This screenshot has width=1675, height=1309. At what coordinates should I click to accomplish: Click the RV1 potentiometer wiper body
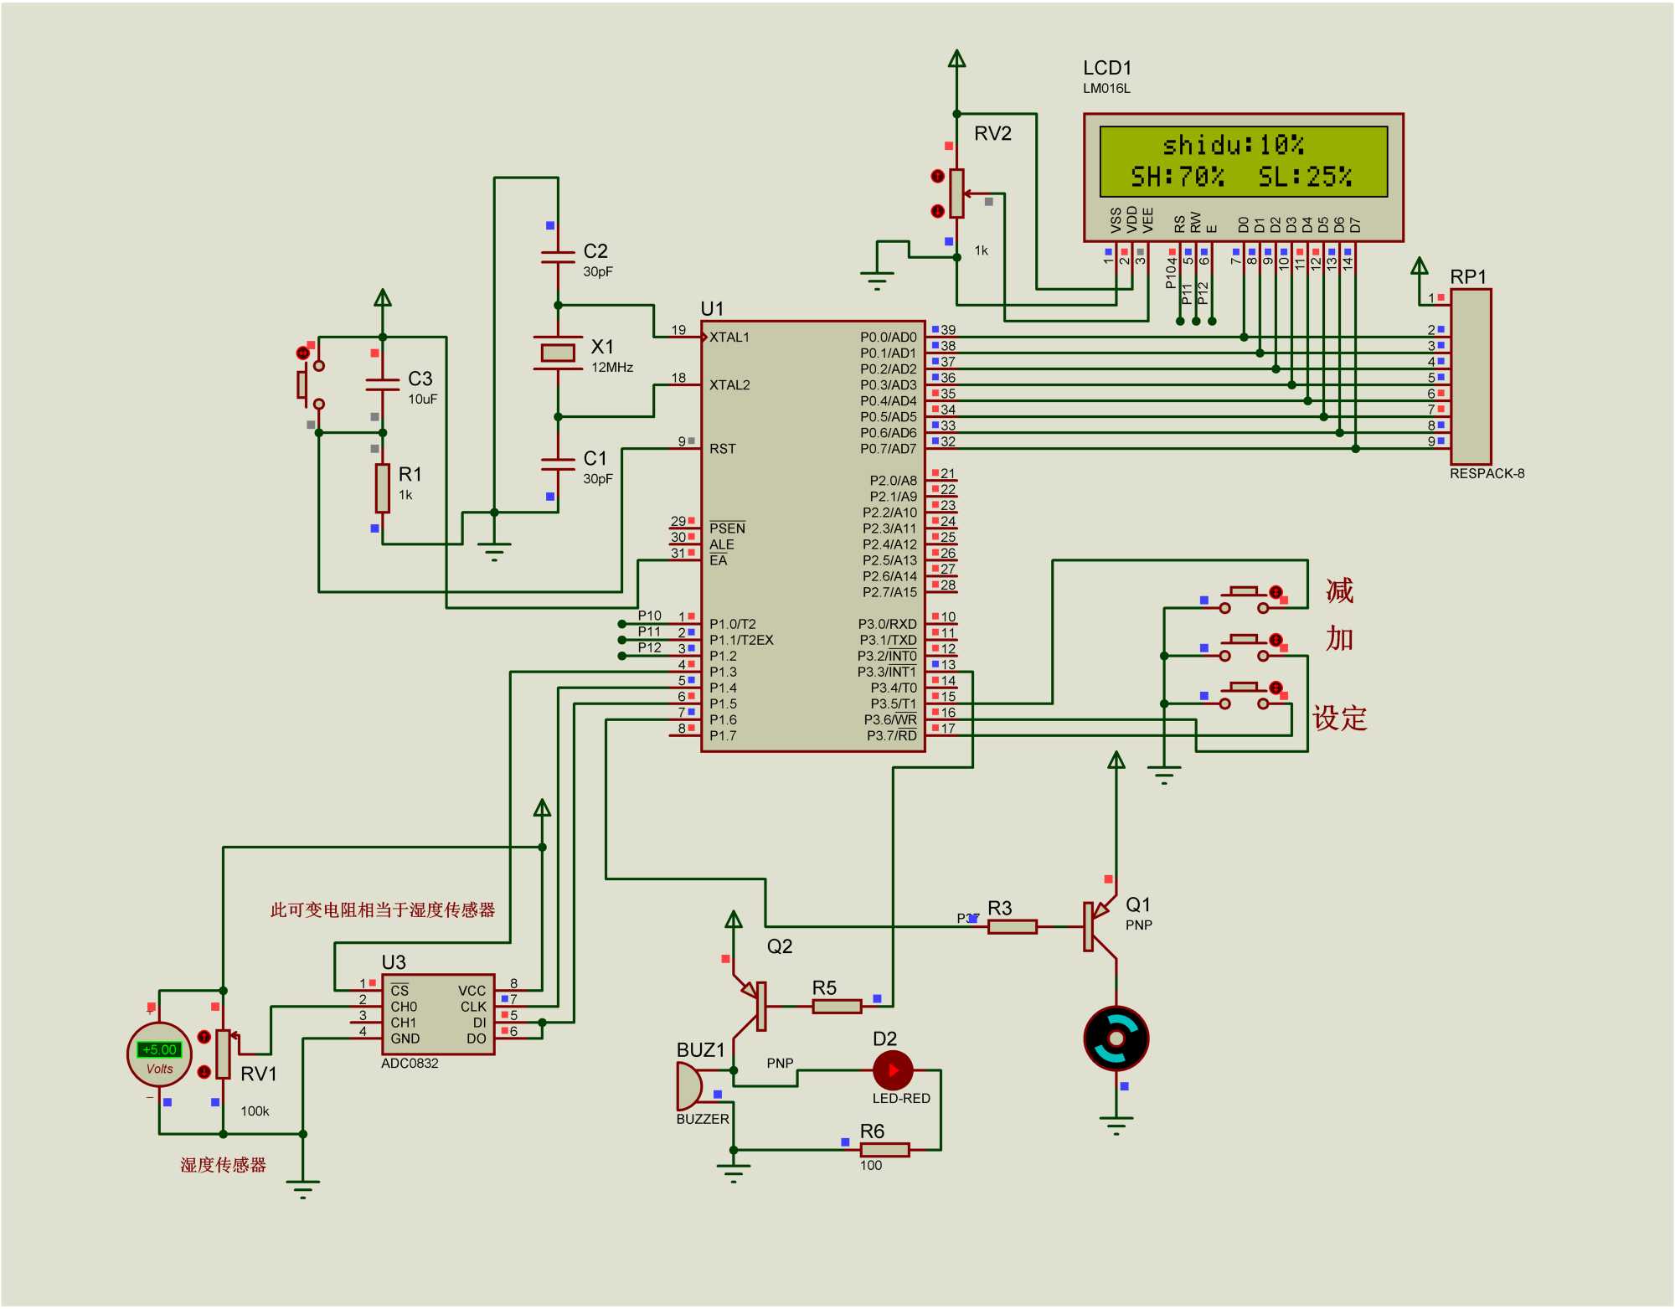tap(223, 1054)
